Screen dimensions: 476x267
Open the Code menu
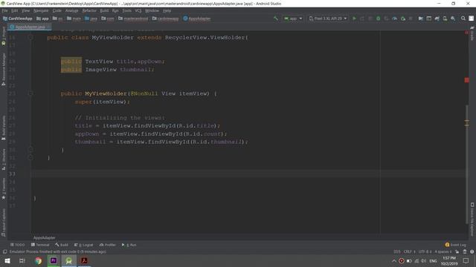point(57,10)
